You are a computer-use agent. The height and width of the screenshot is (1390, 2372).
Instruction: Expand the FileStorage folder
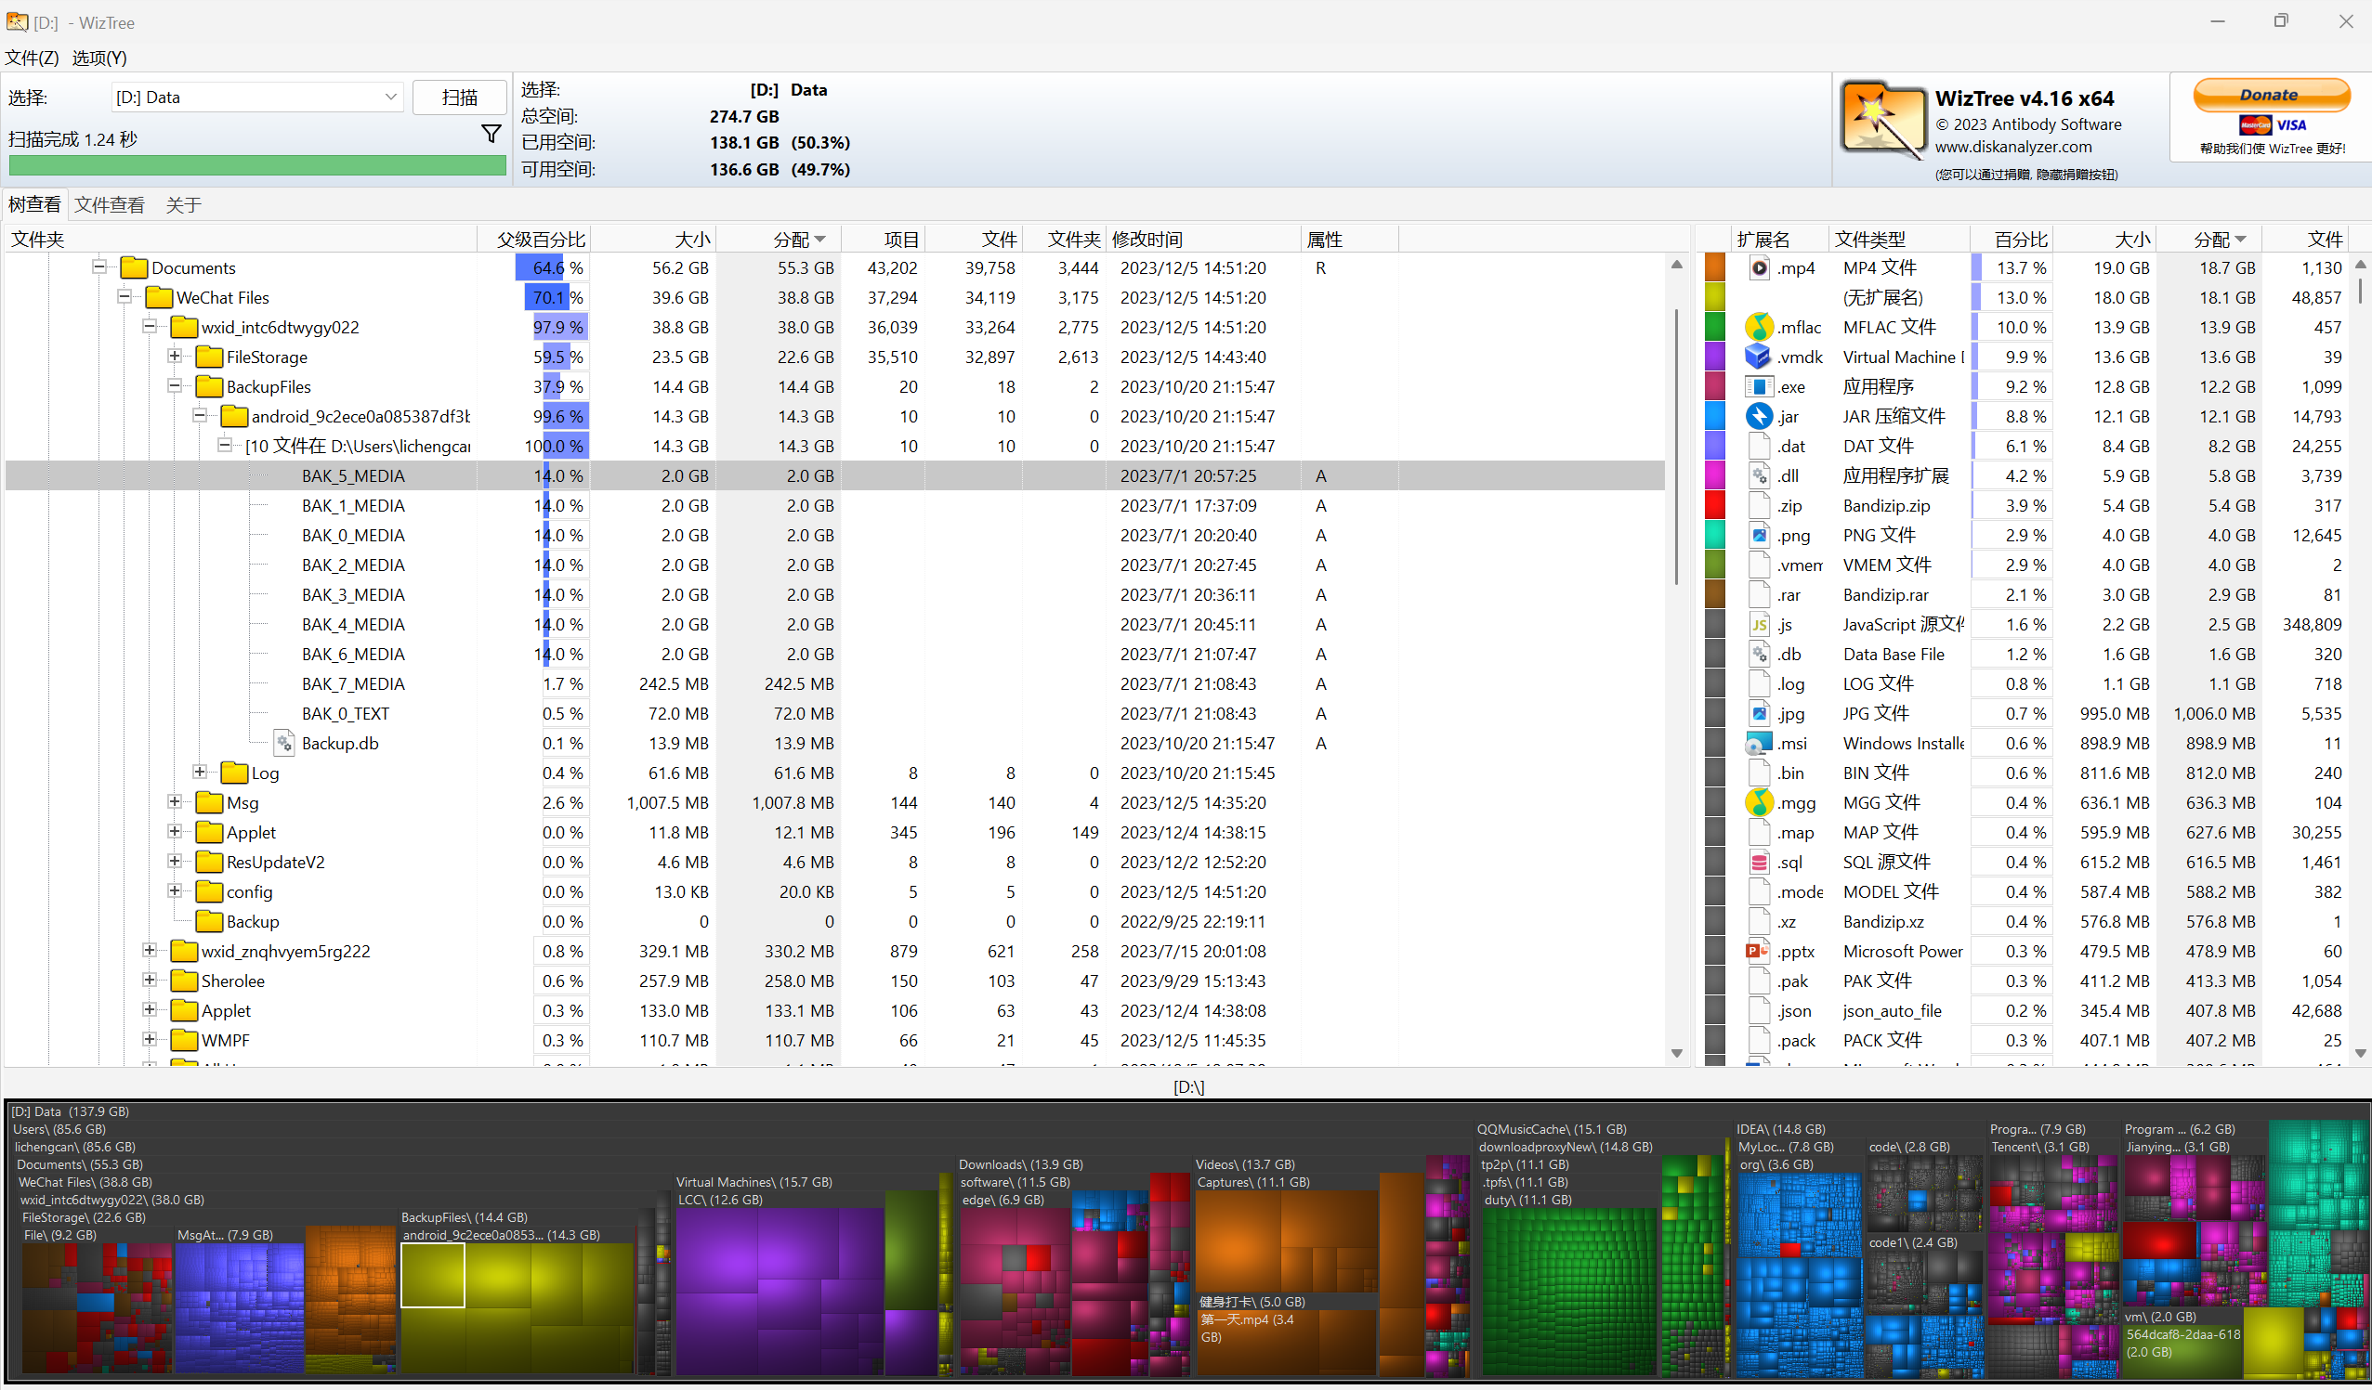tap(174, 356)
